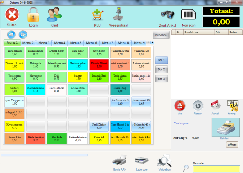Viewport: 243px width, 173px height.
Task: Switch to the Menu 9 tab
Action: pyautogui.click(x=139, y=43)
